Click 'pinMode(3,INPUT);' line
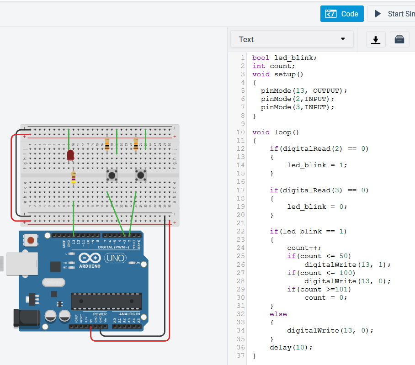This screenshot has height=365, width=415. click(297, 107)
